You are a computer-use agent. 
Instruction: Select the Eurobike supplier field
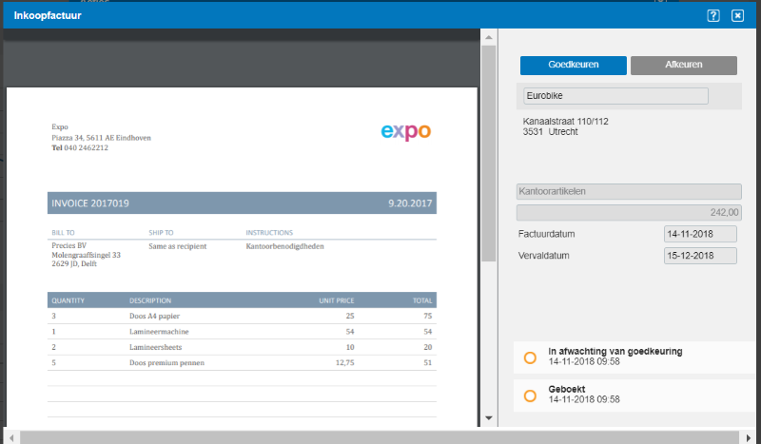pos(615,96)
